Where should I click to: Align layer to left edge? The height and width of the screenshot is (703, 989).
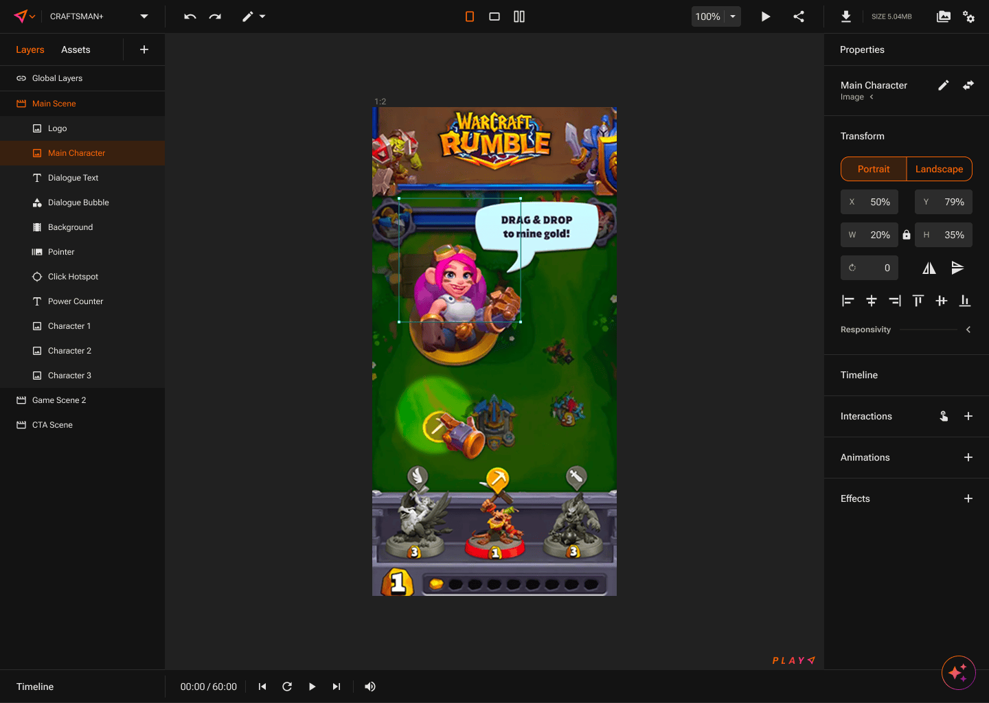point(848,301)
